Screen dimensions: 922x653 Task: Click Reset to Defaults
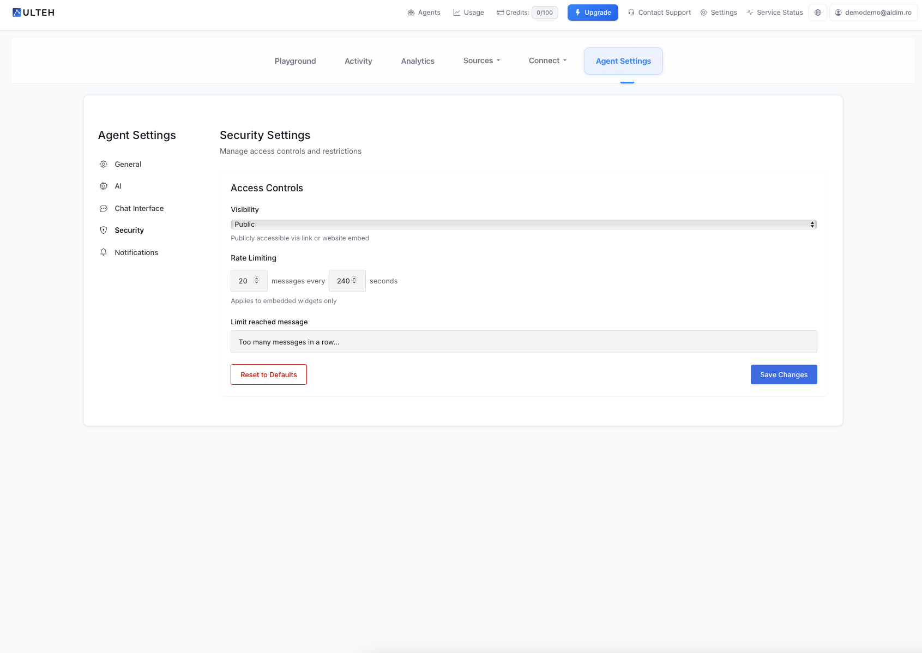(268, 374)
